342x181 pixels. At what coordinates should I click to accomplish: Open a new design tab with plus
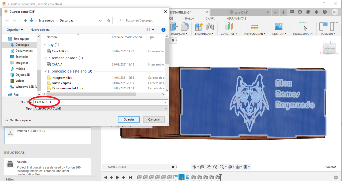click(x=283, y=12)
